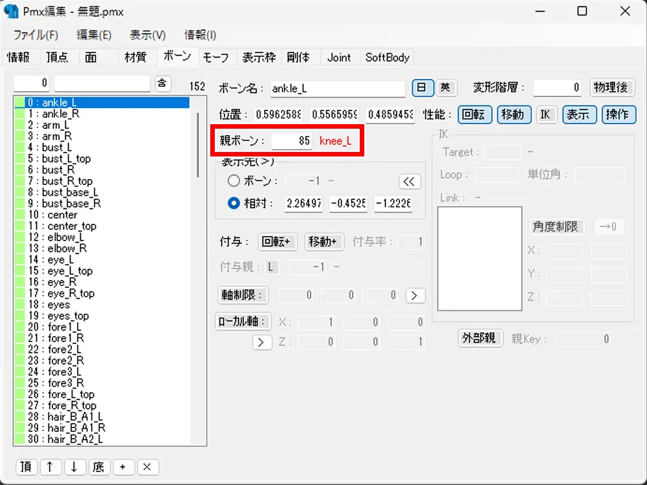Click the move-to-bottom 底 button

(x=98, y=467)
